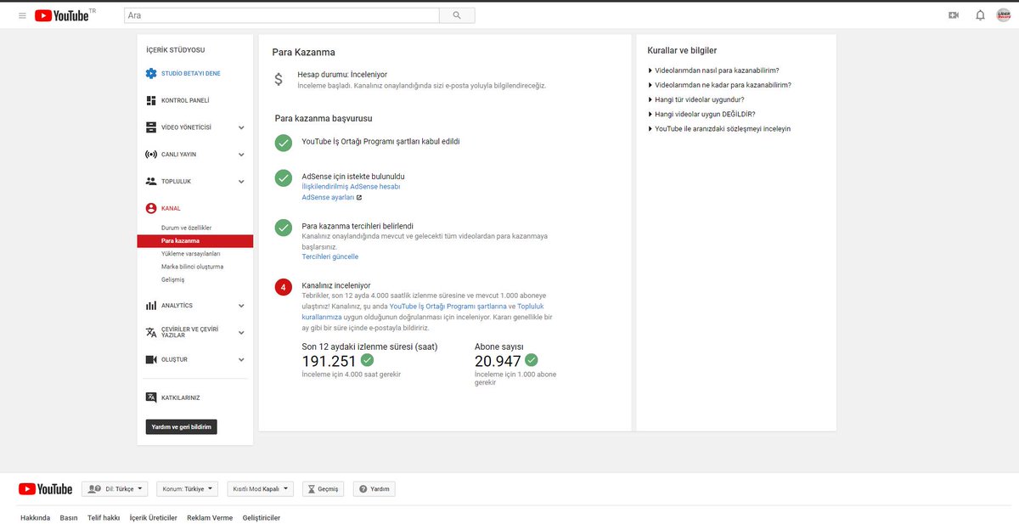1019x524 pixels.
Task: Open the İçerik Üreticiler footer link
Action: point(153,517)
